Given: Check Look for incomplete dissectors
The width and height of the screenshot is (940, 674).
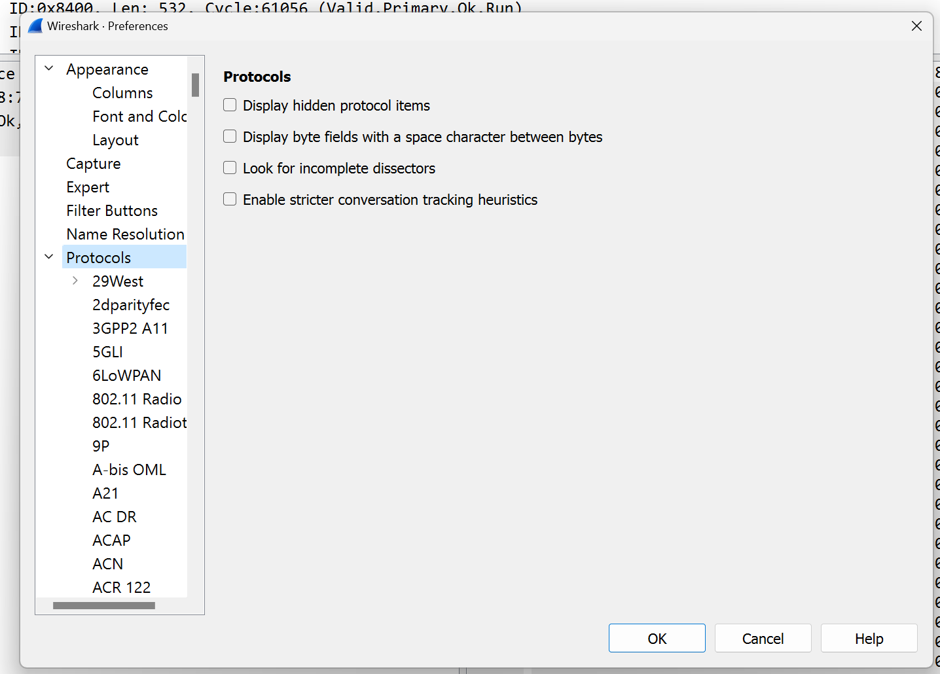Looking at the screenshot, I should pos(230,168).
